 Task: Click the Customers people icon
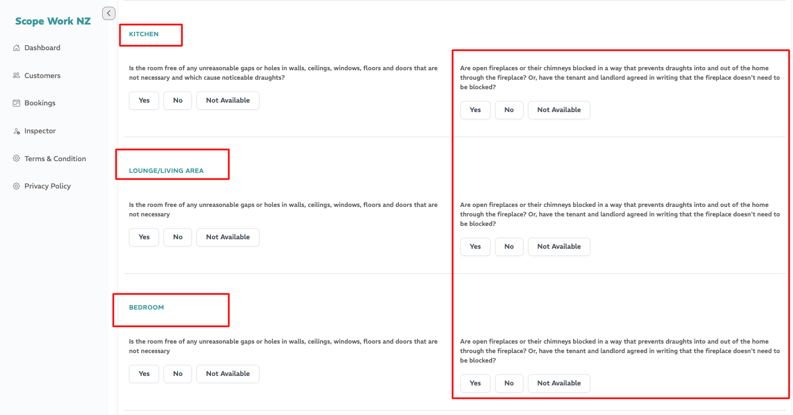tap(17, 75)
